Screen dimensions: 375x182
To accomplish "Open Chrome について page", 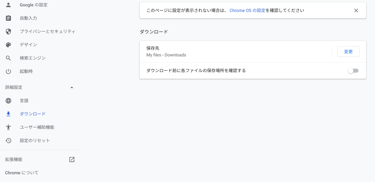I will (22, 173).
